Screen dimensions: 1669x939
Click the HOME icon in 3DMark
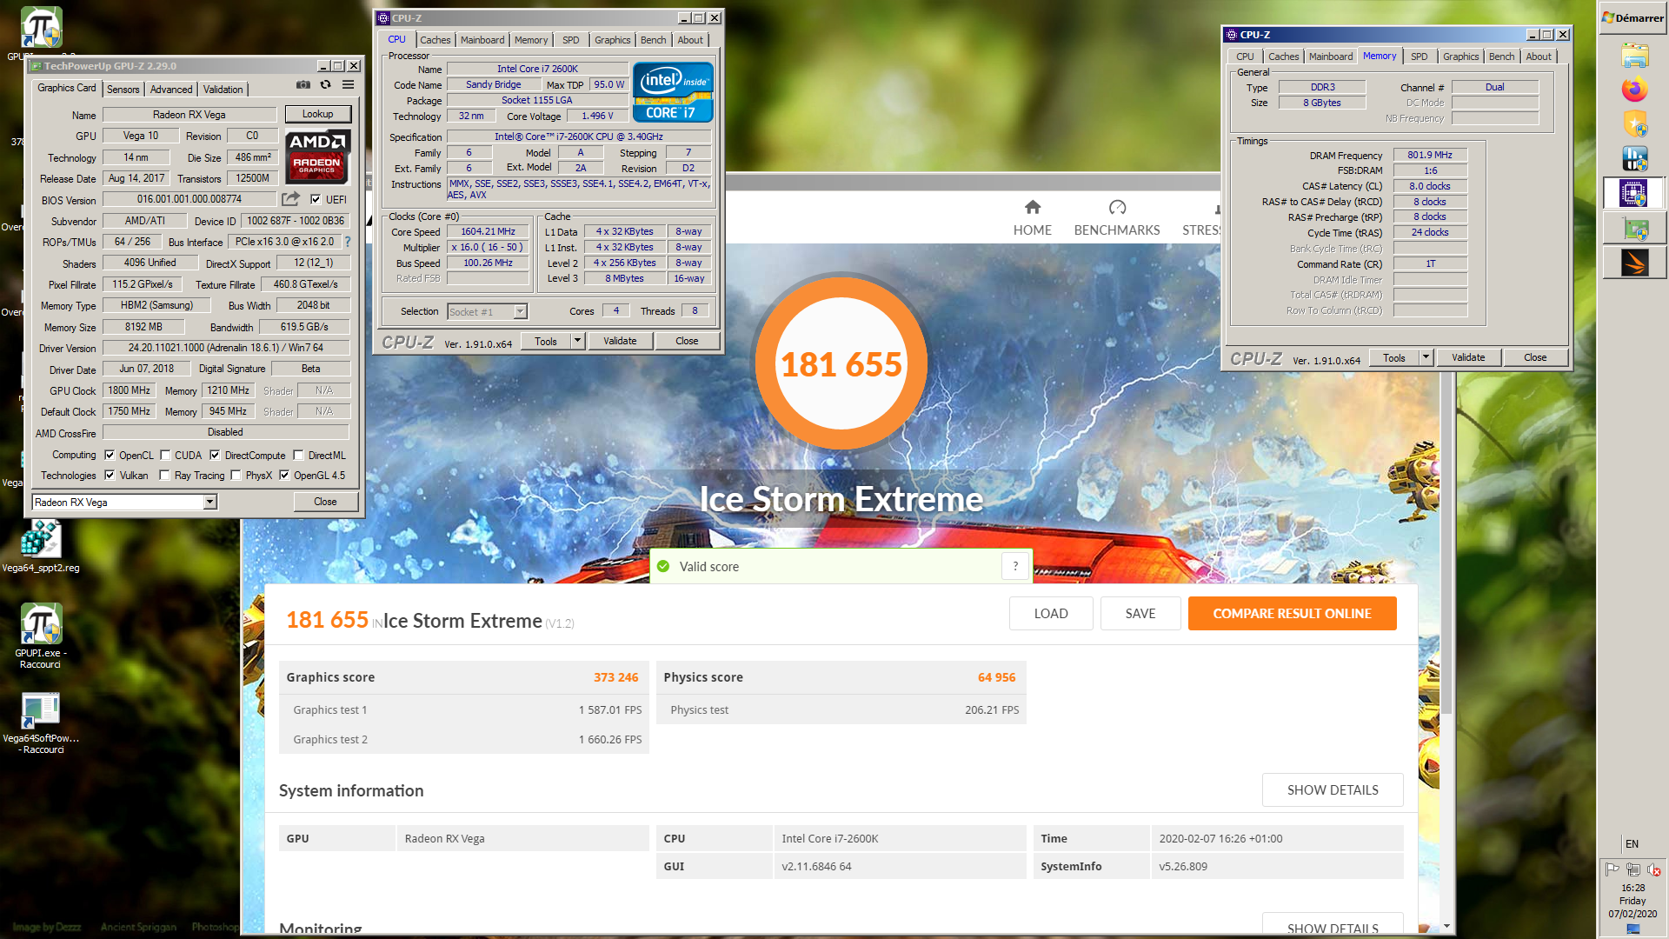pyautogui.click(x=1032, y=207)
